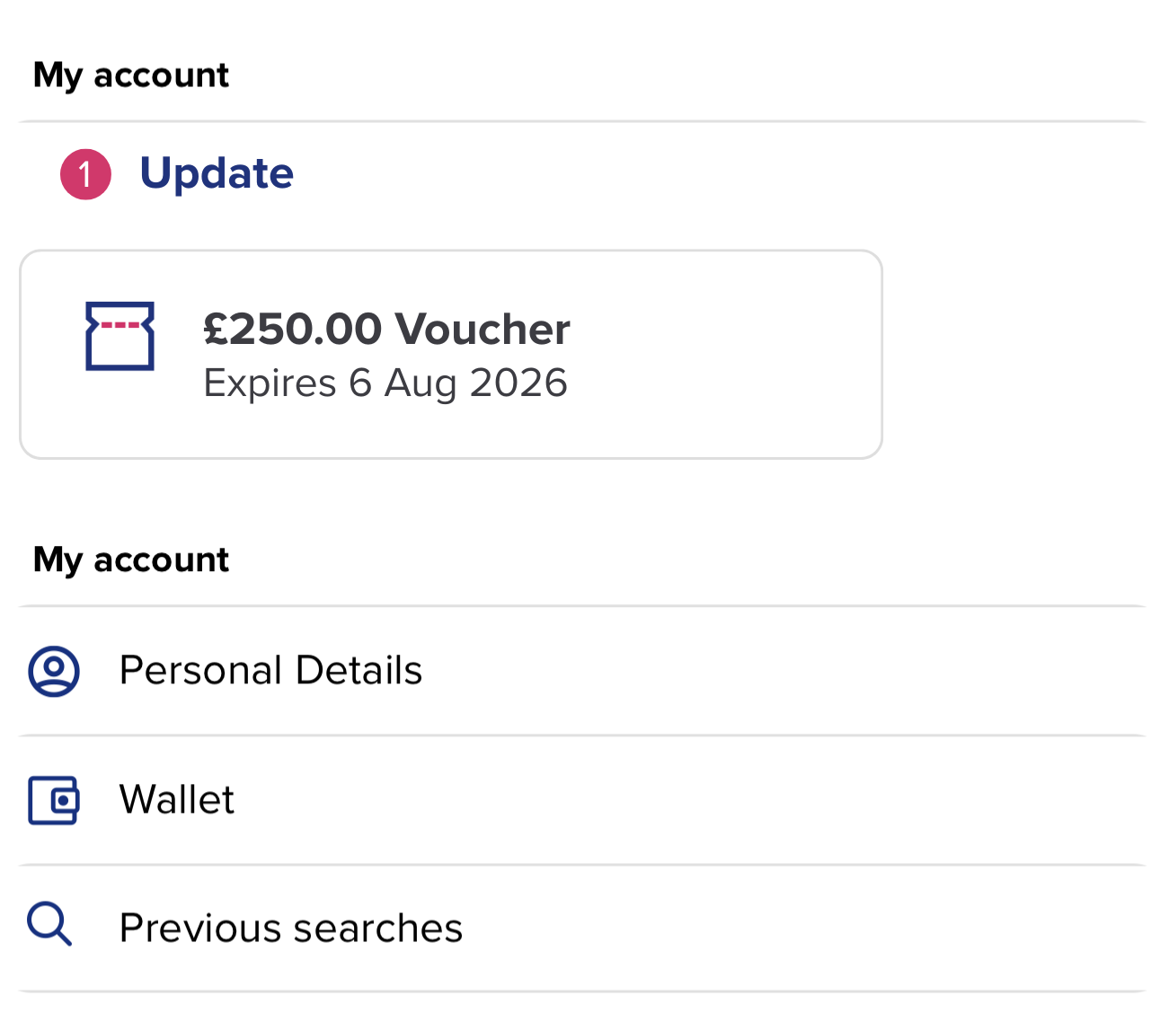This screenshot has height=1013, width=1160.
Task: Click the Wallet icon
Action: click(x=54, y=799)
